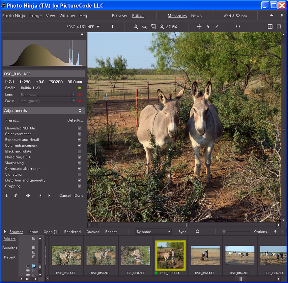Expand the Adjustments section arrows
288x283 pixels.
(x=80, y=110)
